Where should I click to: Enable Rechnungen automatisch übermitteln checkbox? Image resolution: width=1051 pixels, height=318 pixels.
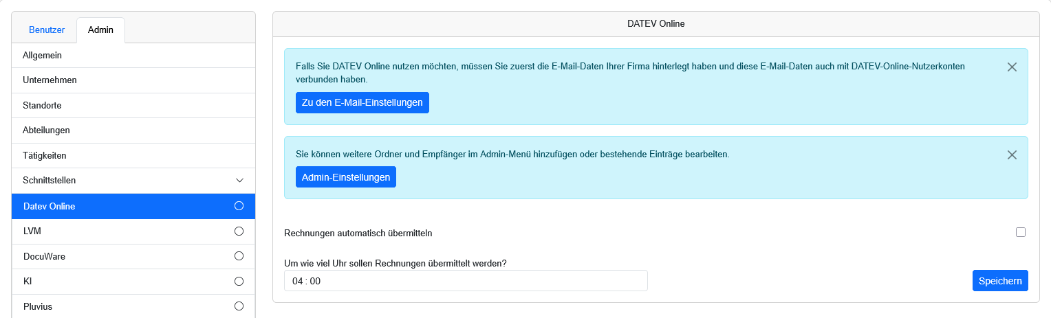click(x=1021, y=232)
